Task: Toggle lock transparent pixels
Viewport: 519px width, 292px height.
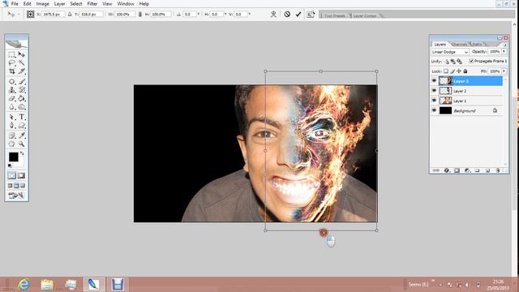Action: click(446, 71)
